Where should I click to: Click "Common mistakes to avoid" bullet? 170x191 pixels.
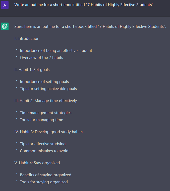(x=44, y=151)
